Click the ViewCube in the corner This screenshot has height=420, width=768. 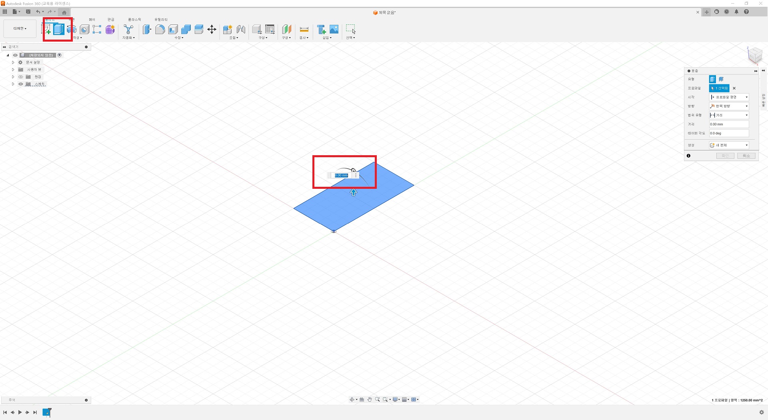click(755, 55)
